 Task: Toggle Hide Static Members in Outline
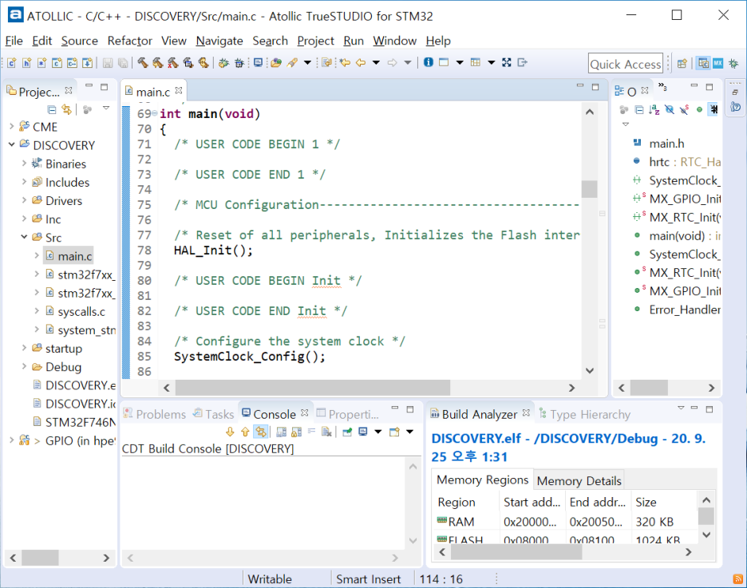pyautogui.click(x=684, y=110)
